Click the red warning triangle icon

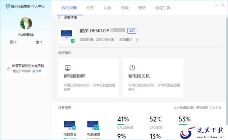pyautogui.click(x=9, y=68)
